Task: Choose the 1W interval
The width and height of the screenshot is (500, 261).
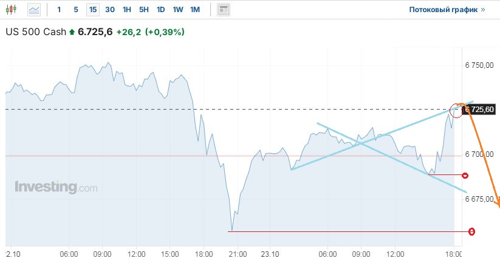Action: [177, 10]
